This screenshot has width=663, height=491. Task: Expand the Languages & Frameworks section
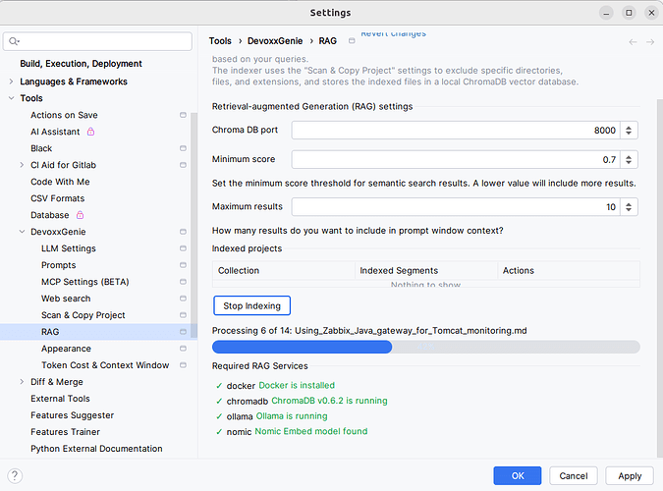click(x=11, y=82)
